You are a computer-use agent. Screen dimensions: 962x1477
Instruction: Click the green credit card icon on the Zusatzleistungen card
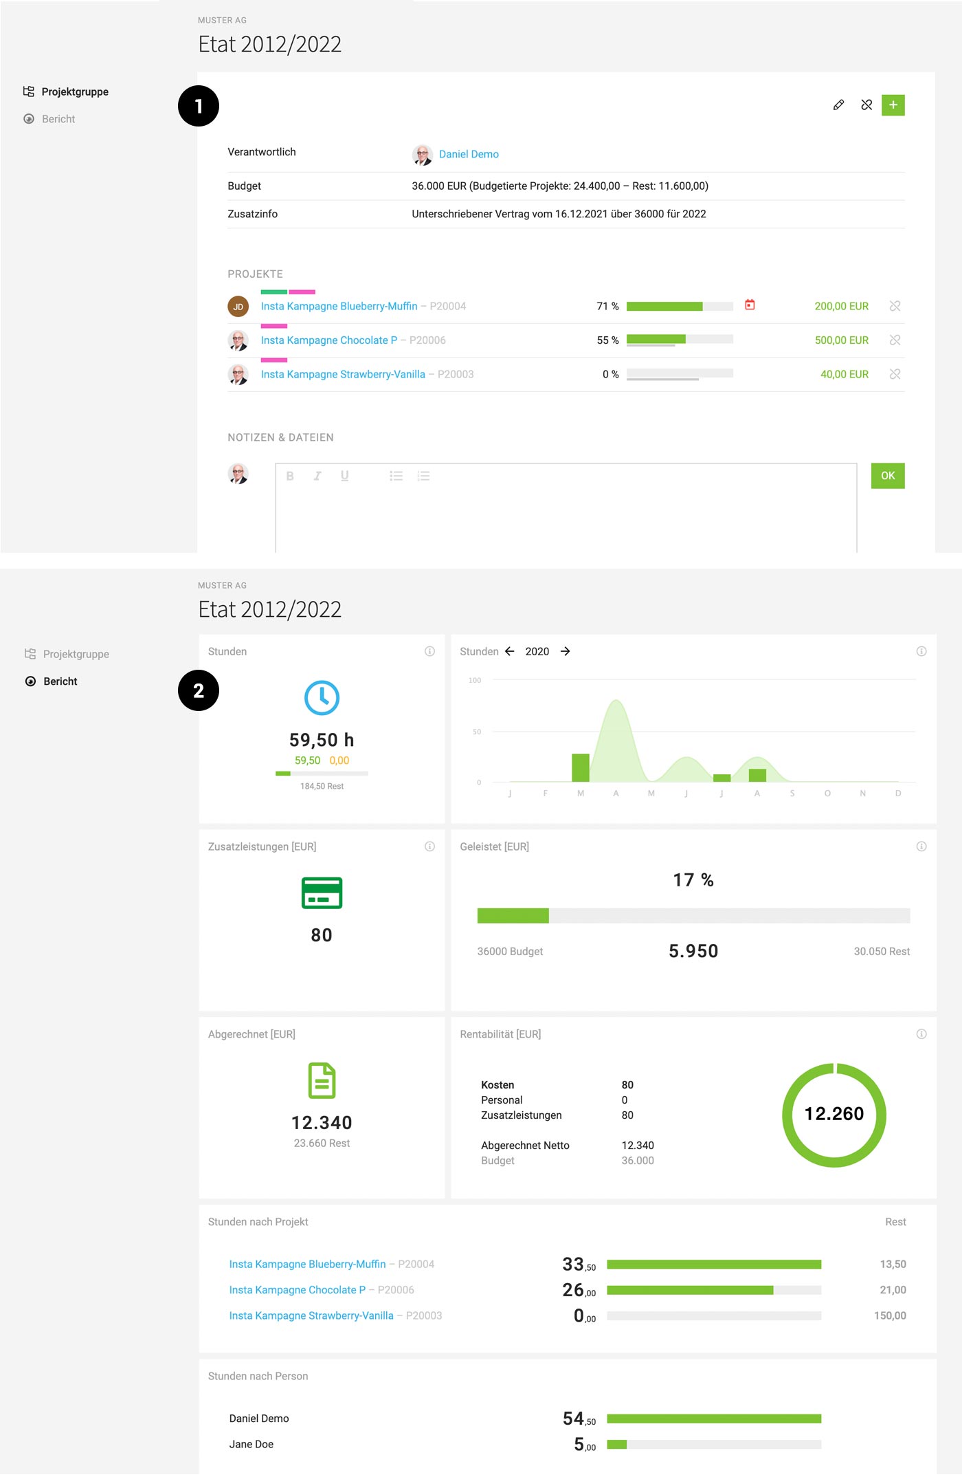click(322, 893)
